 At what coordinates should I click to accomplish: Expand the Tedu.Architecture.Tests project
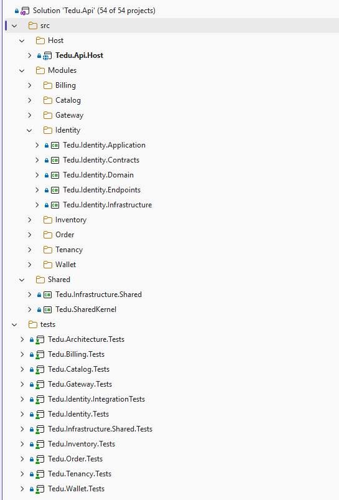[22, 340]
